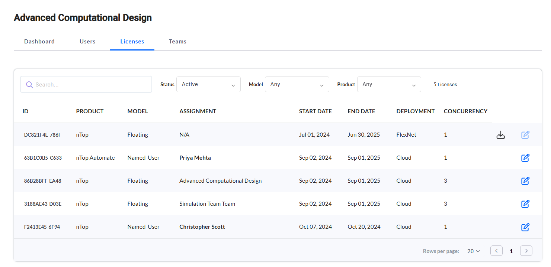Click page number 1
The height and width of the screenshot is (267, 551).
[x=511, y=251]
